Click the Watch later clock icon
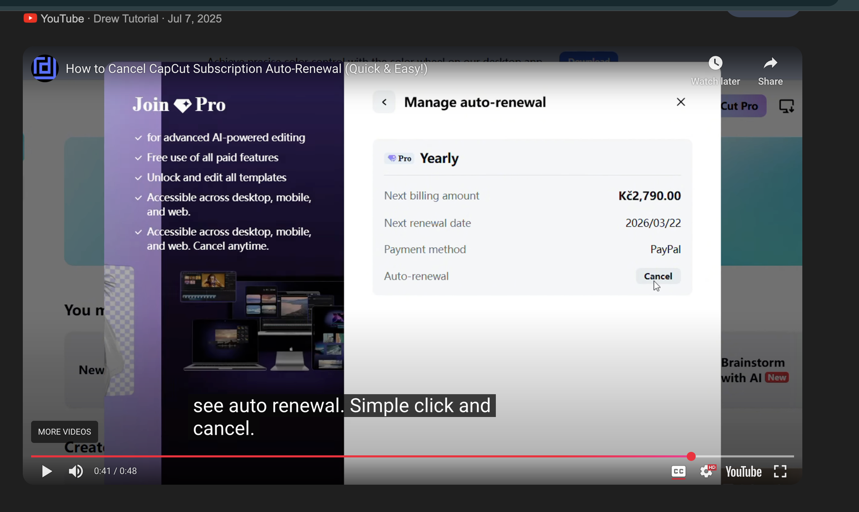859x512 pixels. click(x=715, y=63)
